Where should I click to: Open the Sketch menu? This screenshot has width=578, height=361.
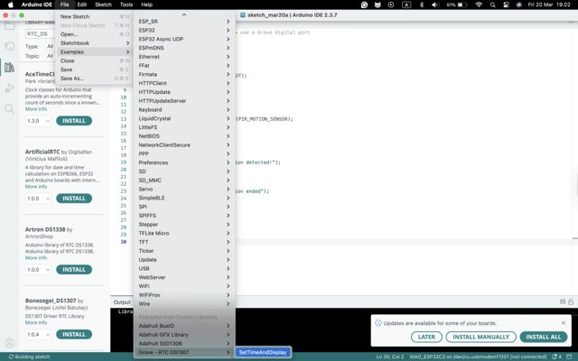pyautogui.click(x=103, y=5)
